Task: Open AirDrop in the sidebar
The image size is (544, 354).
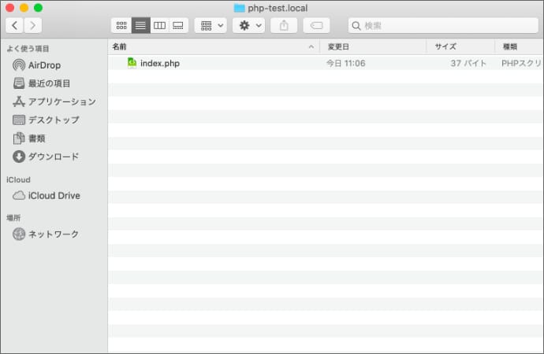Action: [44, 65]
